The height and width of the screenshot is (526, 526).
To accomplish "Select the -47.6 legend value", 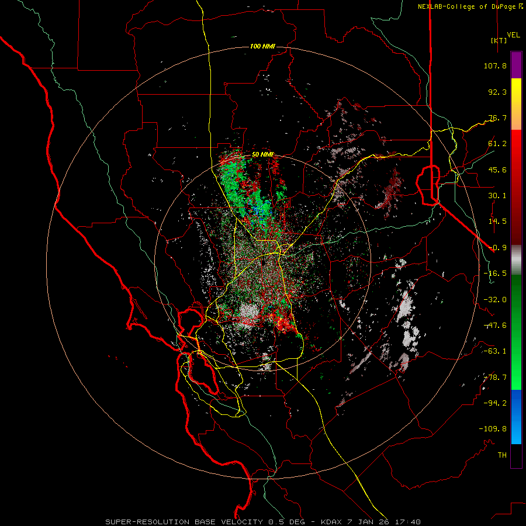I will point(495,326).
